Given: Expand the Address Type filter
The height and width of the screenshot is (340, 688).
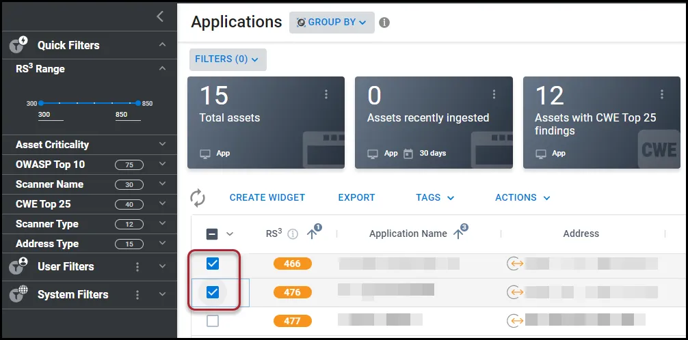Looking at the screenshot, I should pos(162,243).
